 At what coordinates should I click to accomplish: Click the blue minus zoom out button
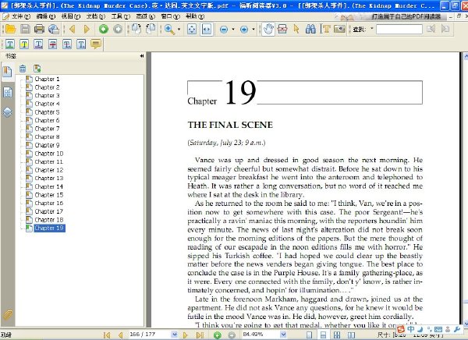coord(224,30)
